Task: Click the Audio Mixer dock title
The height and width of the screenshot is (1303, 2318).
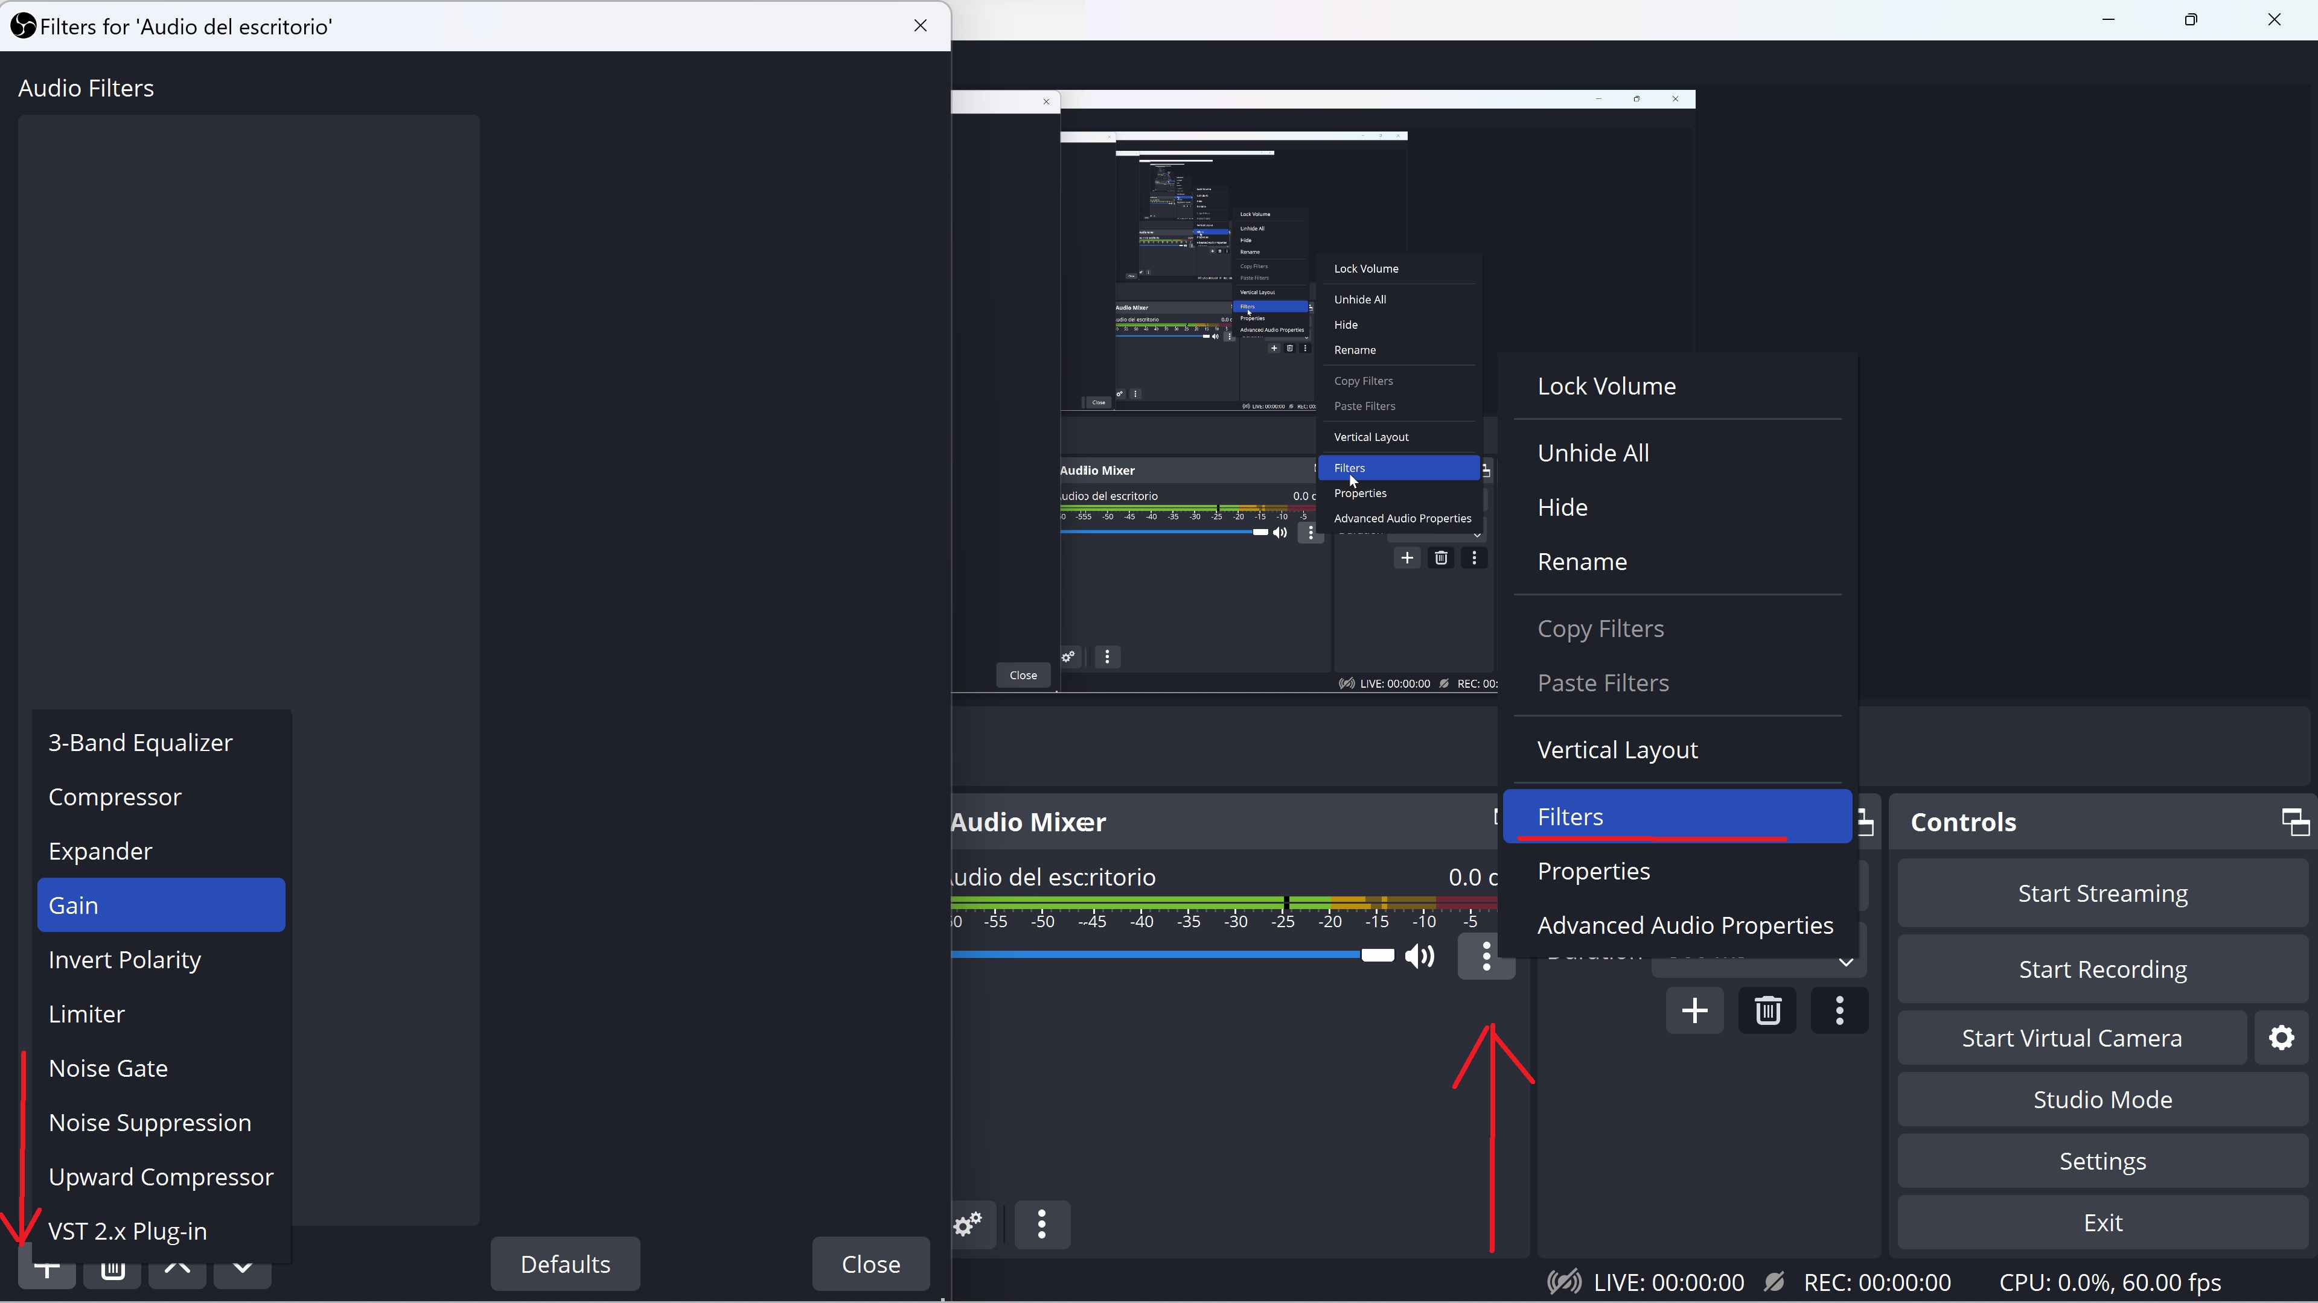Action: click(x=1029, y=822)
